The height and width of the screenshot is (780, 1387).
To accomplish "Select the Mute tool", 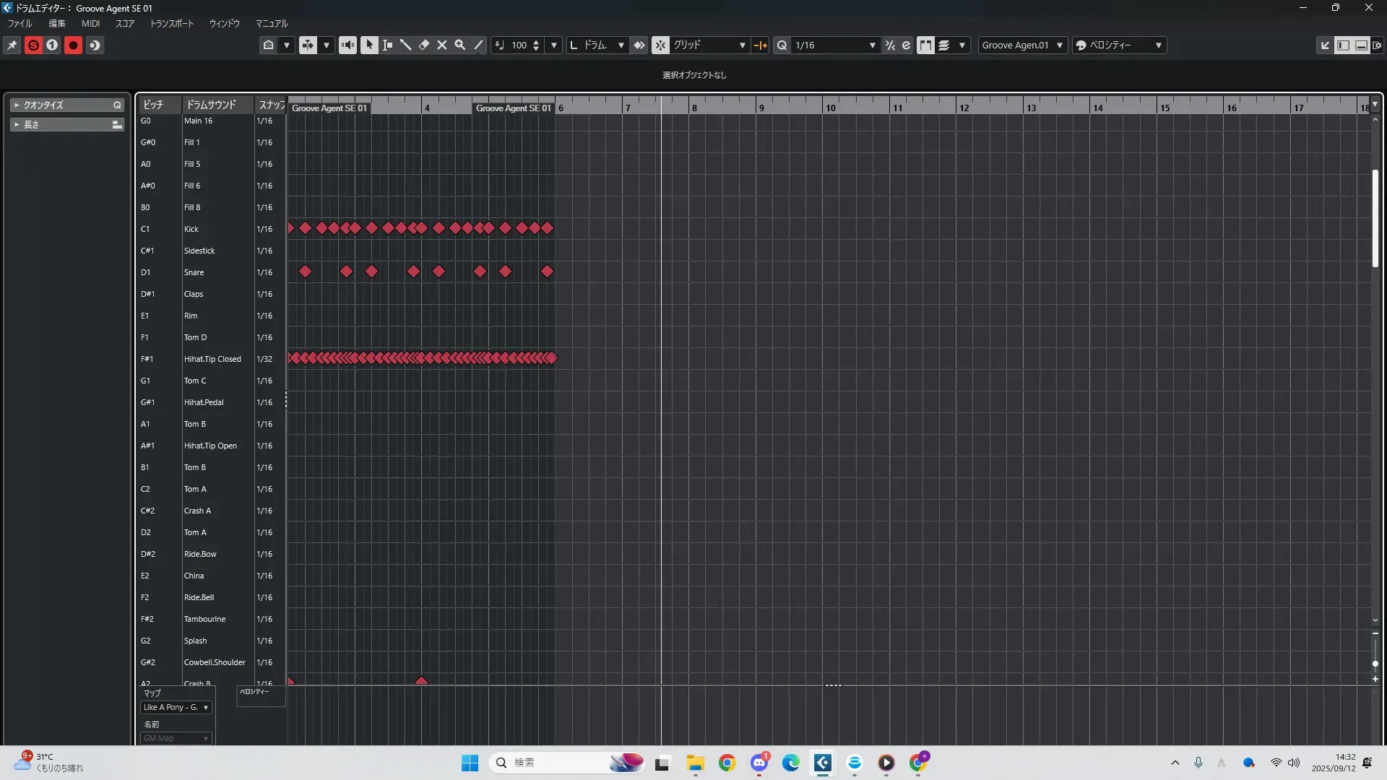I will tap(442, 45).
